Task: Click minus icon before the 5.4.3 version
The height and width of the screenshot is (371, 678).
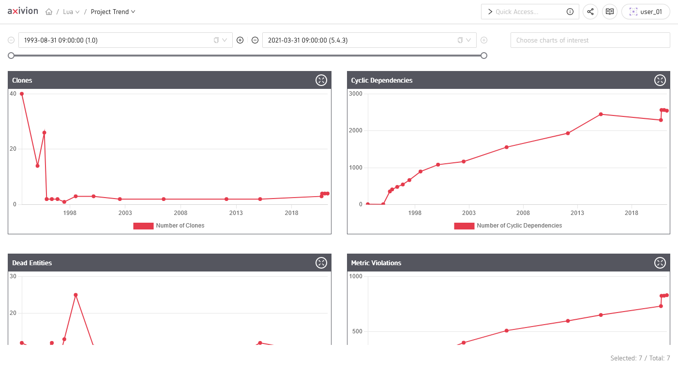Action: click(x=255, y=40)
